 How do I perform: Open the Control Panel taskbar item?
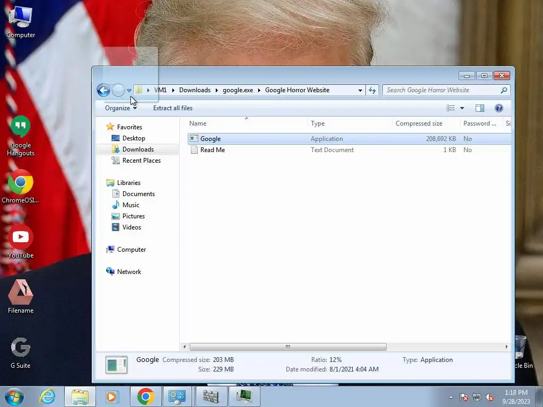pos(178,396)
